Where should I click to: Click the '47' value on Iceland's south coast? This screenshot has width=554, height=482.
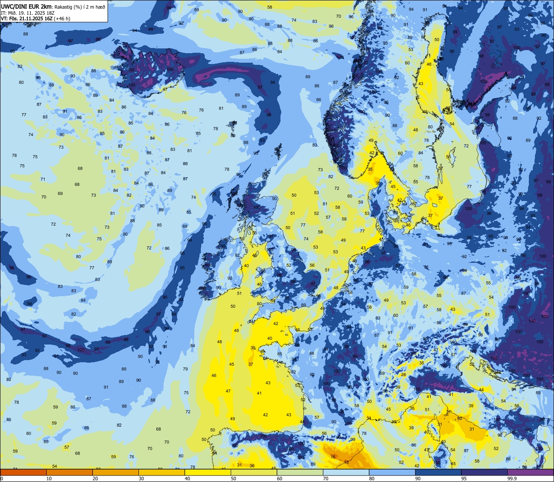point(165,89)
